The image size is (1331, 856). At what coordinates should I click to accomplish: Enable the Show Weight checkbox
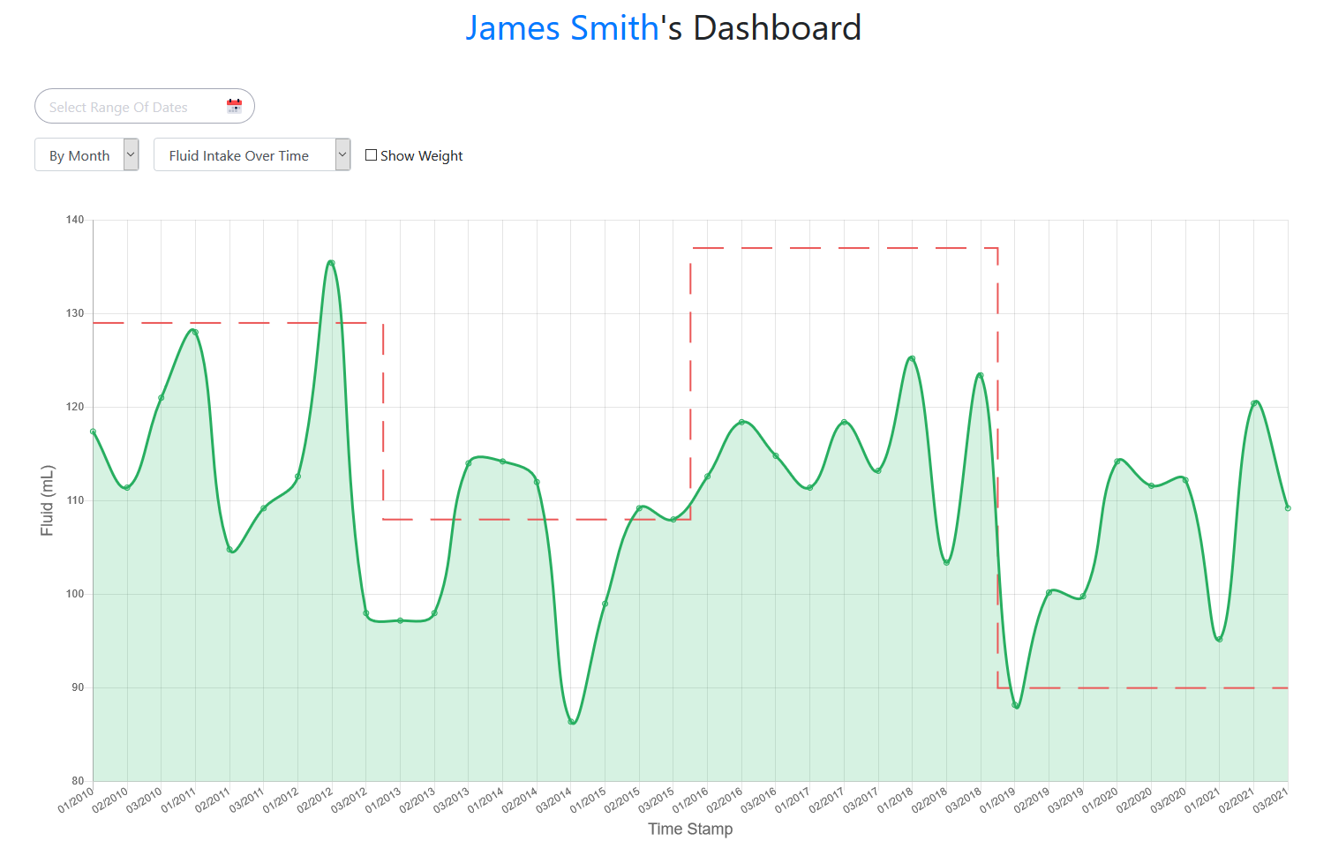[x=371, y=154]
